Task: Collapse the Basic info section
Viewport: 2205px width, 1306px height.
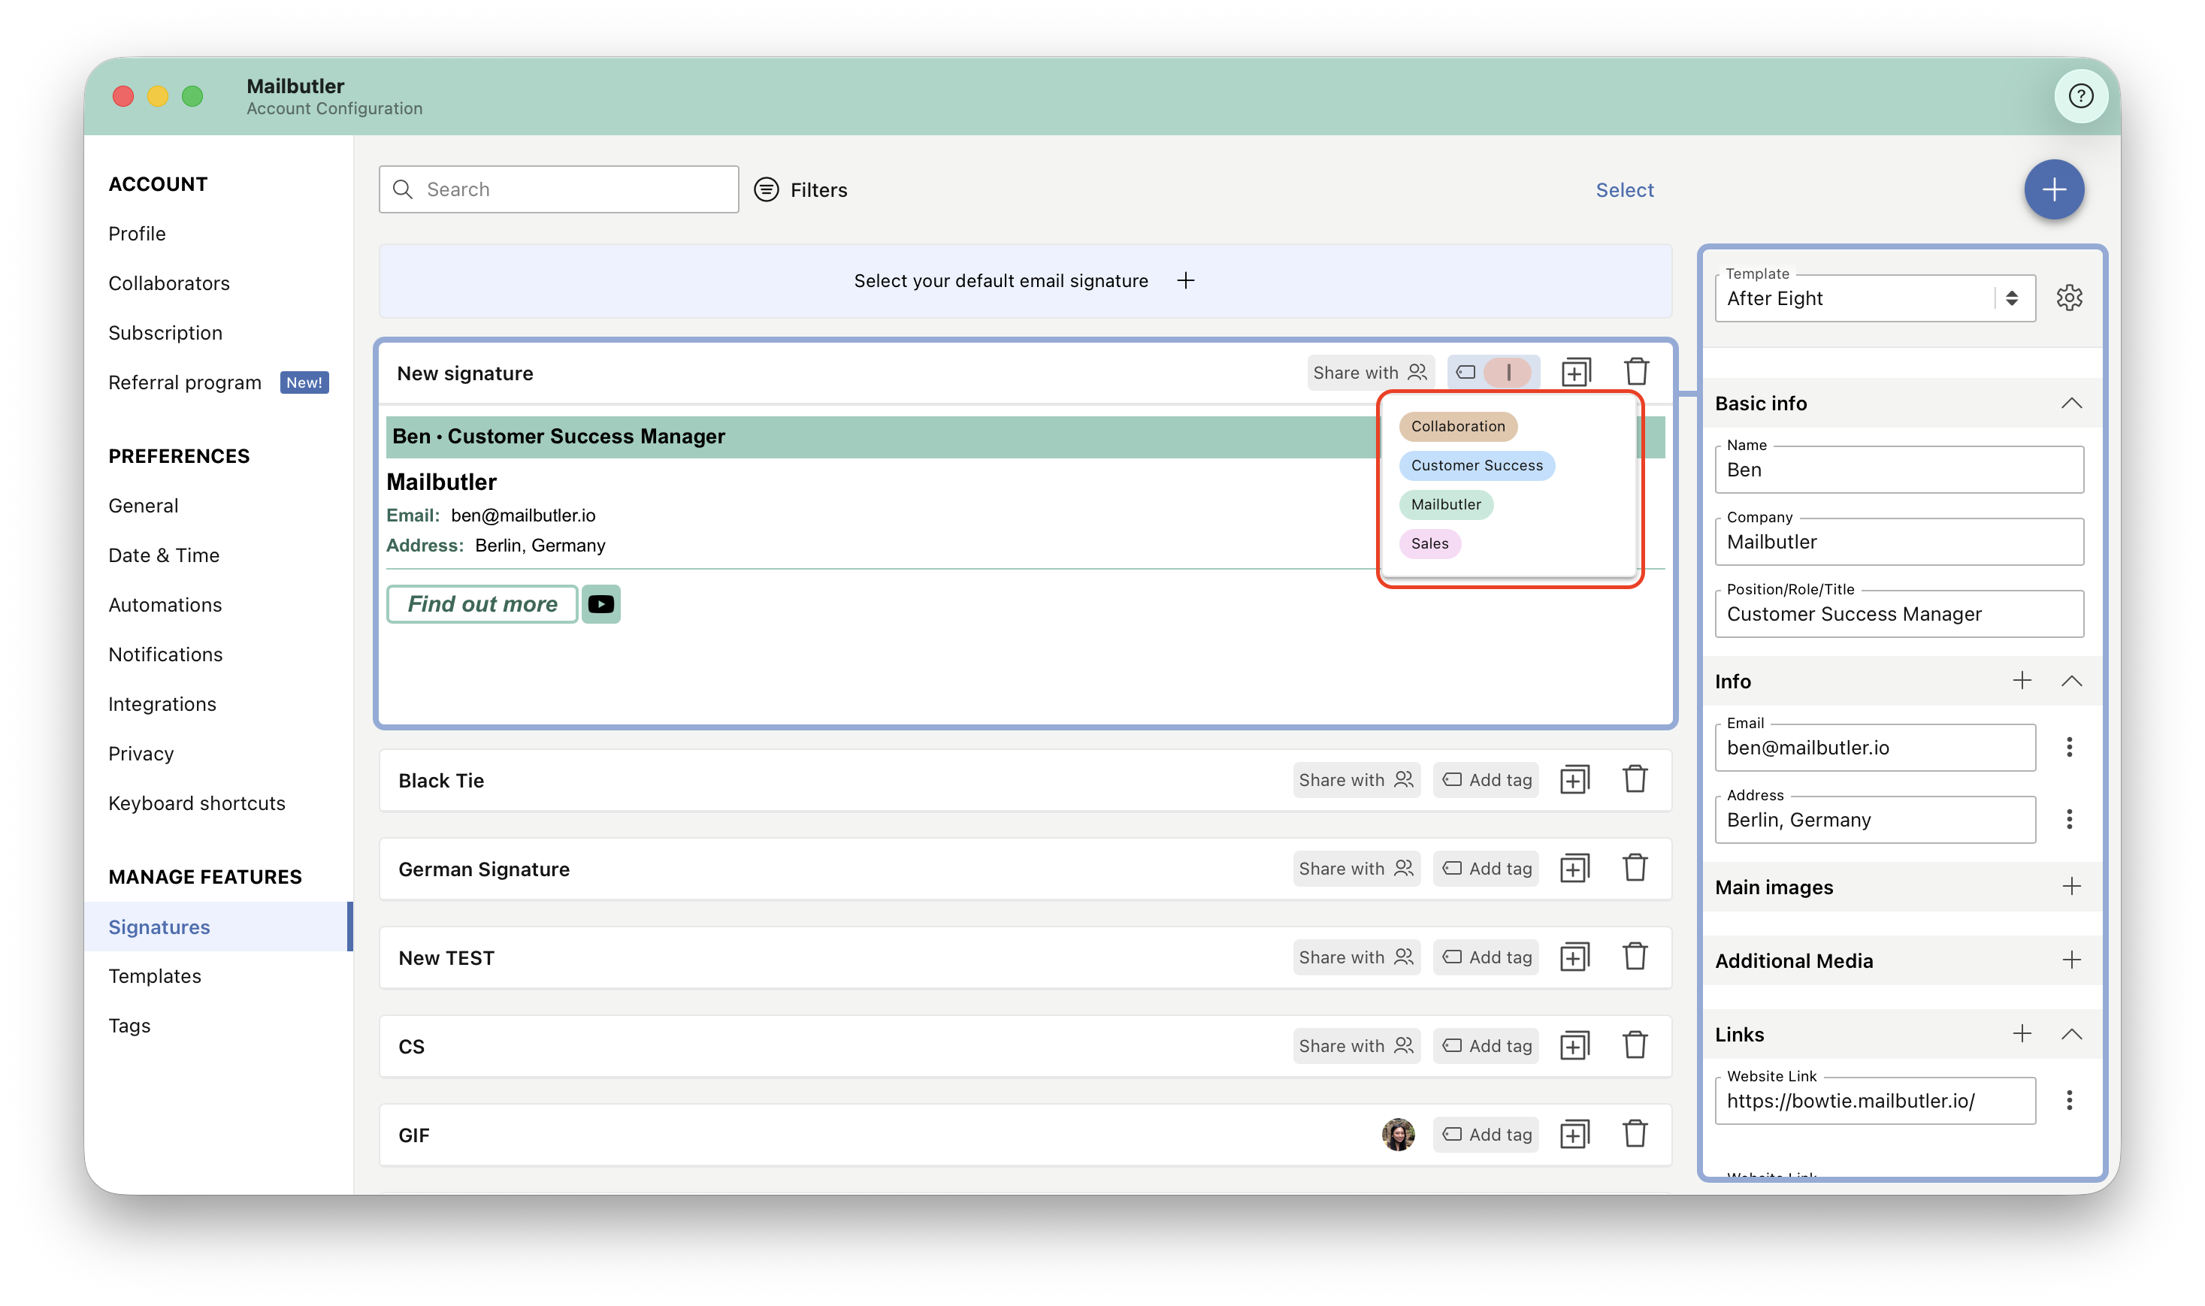Action: [2071, 403]
